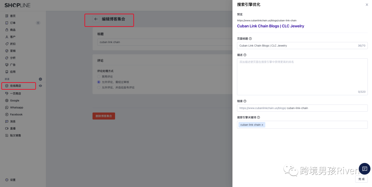This screenshot has width=372, height=187.
Task: Open the 一页商店 one-page store icon
Action: 7,93
